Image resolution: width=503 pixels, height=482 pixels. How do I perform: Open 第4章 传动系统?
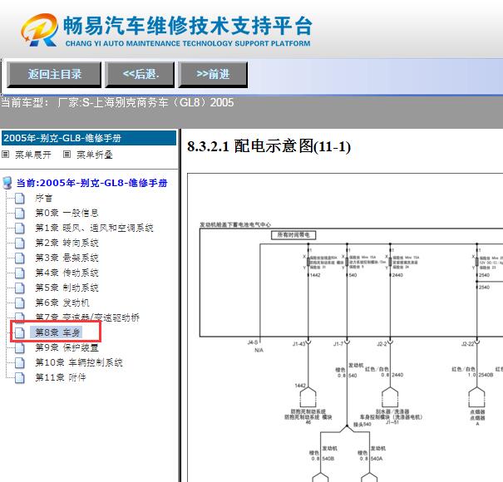pyautogui.click(x=67, y=273)
